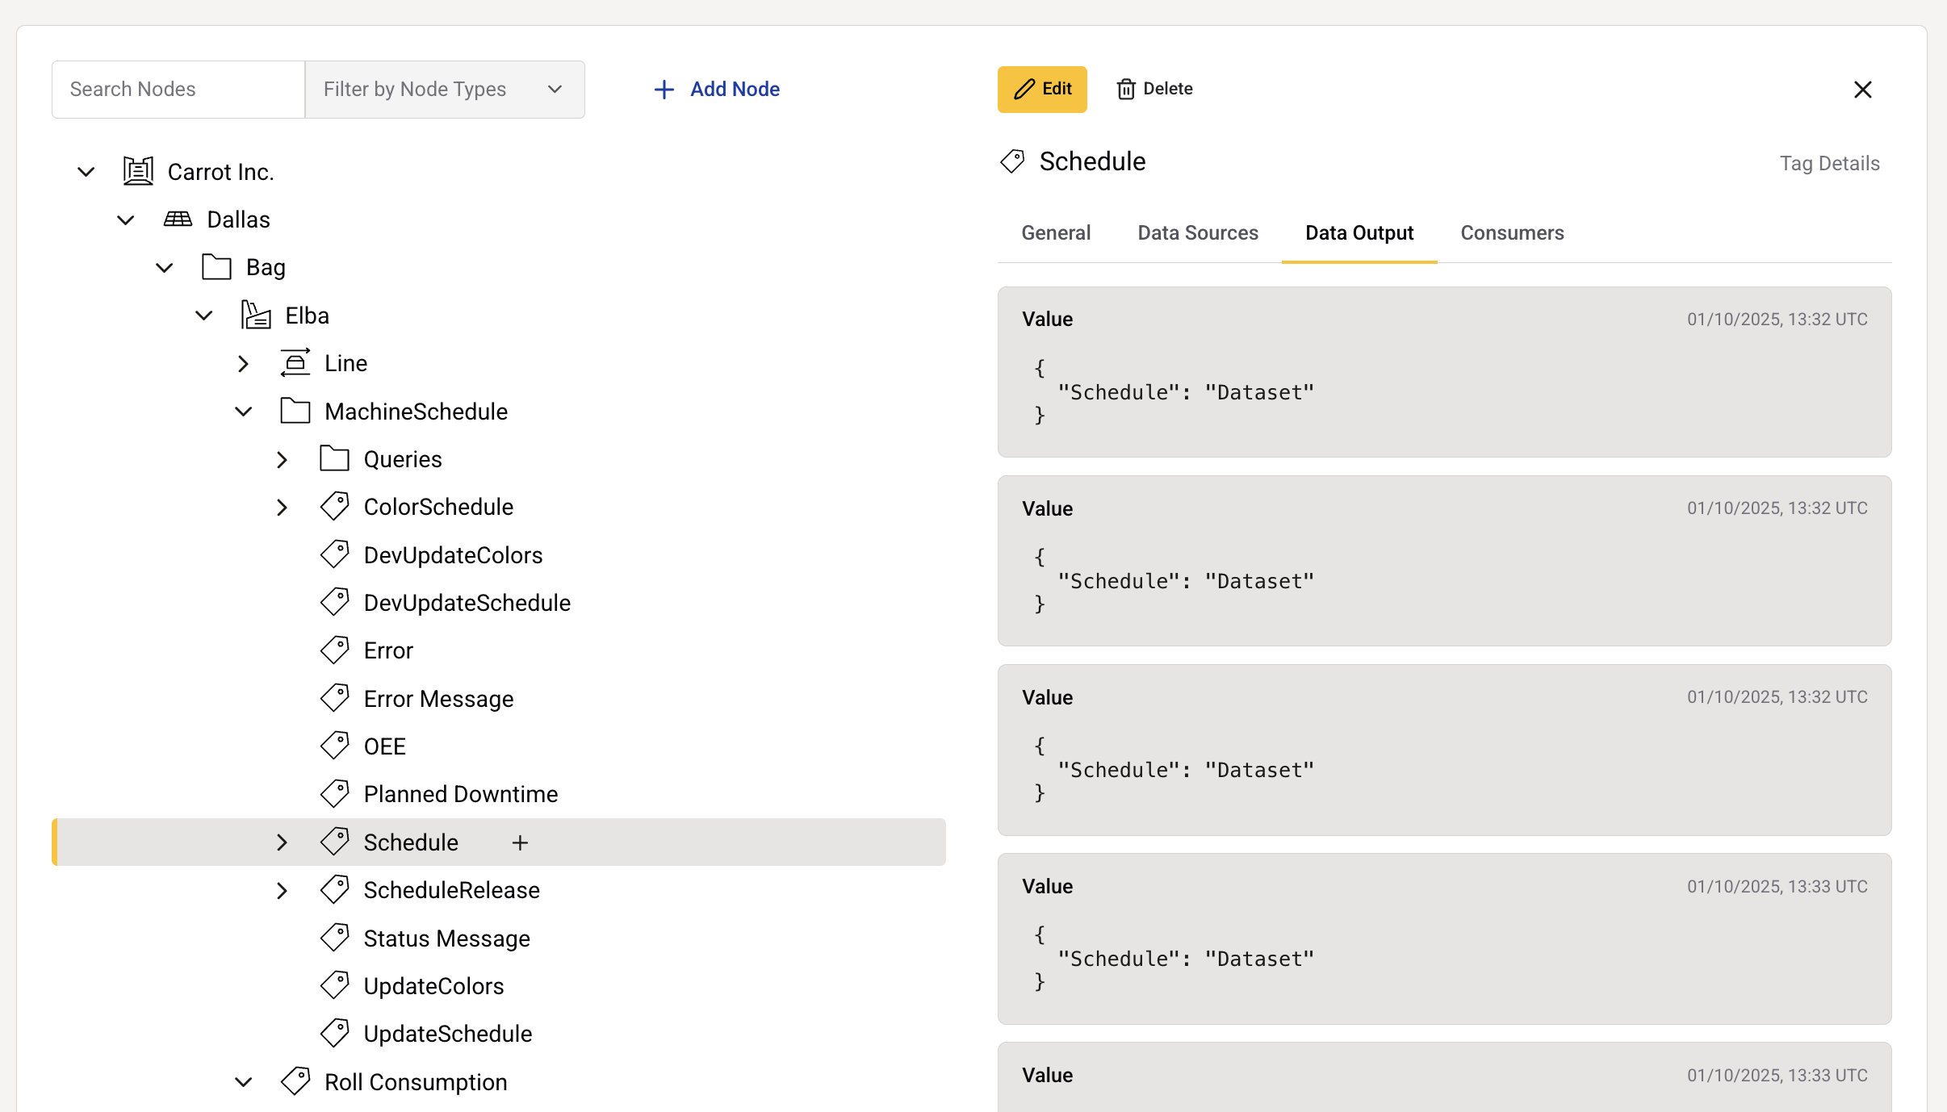Screen dimensions: 1947x1112
Task: Click Add Node link
Action: click(717, 89)
